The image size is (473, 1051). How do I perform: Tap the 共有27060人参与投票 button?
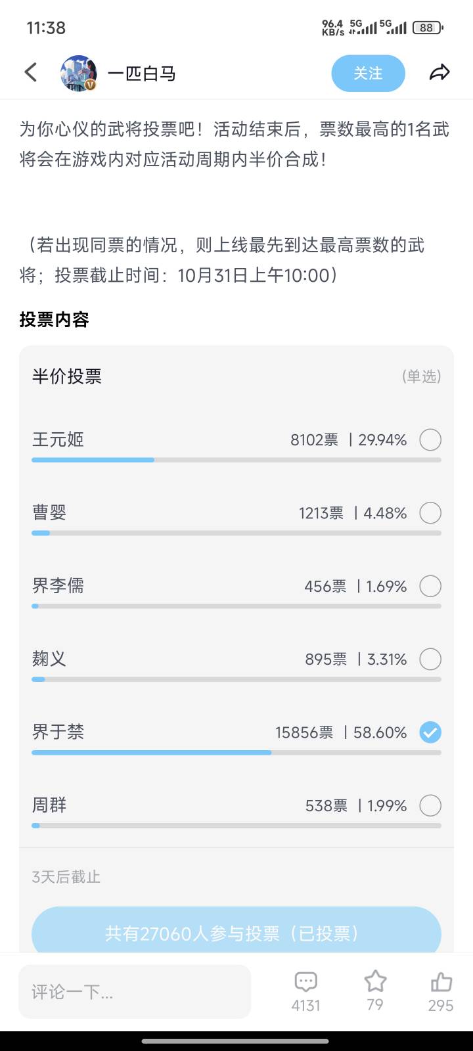pos(236,933)
